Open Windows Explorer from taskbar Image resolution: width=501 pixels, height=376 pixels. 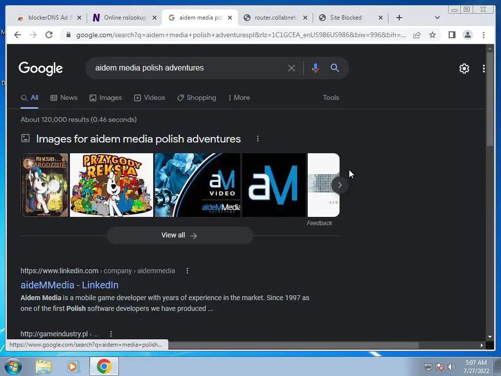click(44, 366)
